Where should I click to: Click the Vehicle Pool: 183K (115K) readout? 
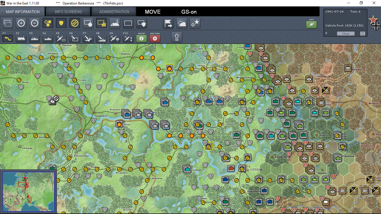click(x=344, y=26)
